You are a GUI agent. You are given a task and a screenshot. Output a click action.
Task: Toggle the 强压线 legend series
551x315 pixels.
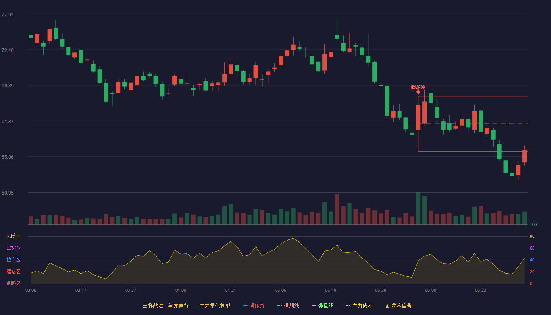[x=254, y=306]
